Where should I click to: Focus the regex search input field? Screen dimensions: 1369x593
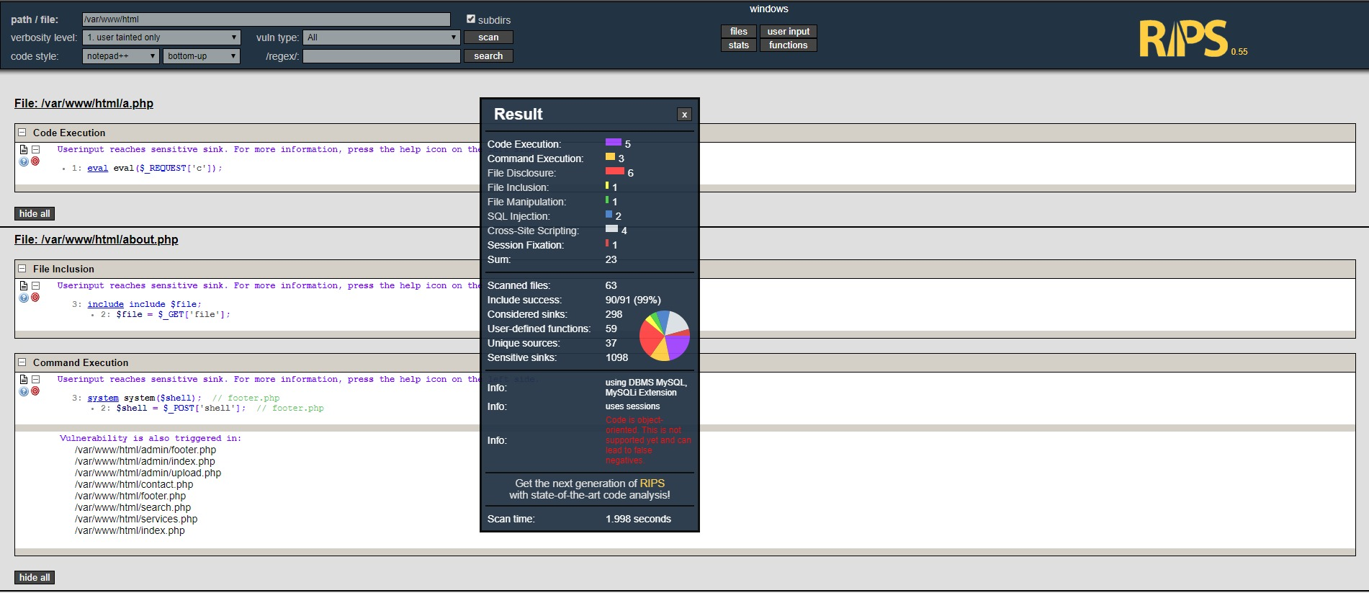tap(382, 56)
